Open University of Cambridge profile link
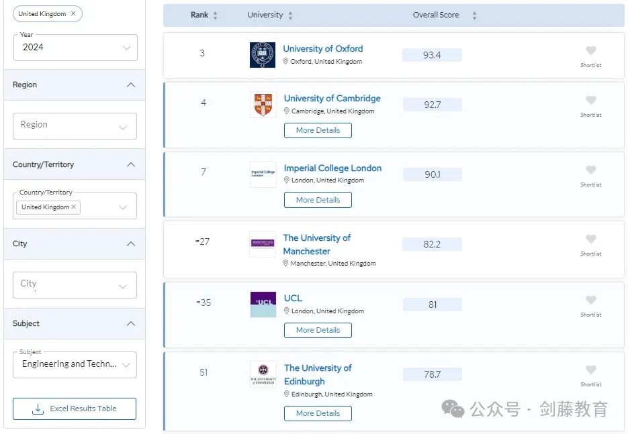 pos(332,99)
